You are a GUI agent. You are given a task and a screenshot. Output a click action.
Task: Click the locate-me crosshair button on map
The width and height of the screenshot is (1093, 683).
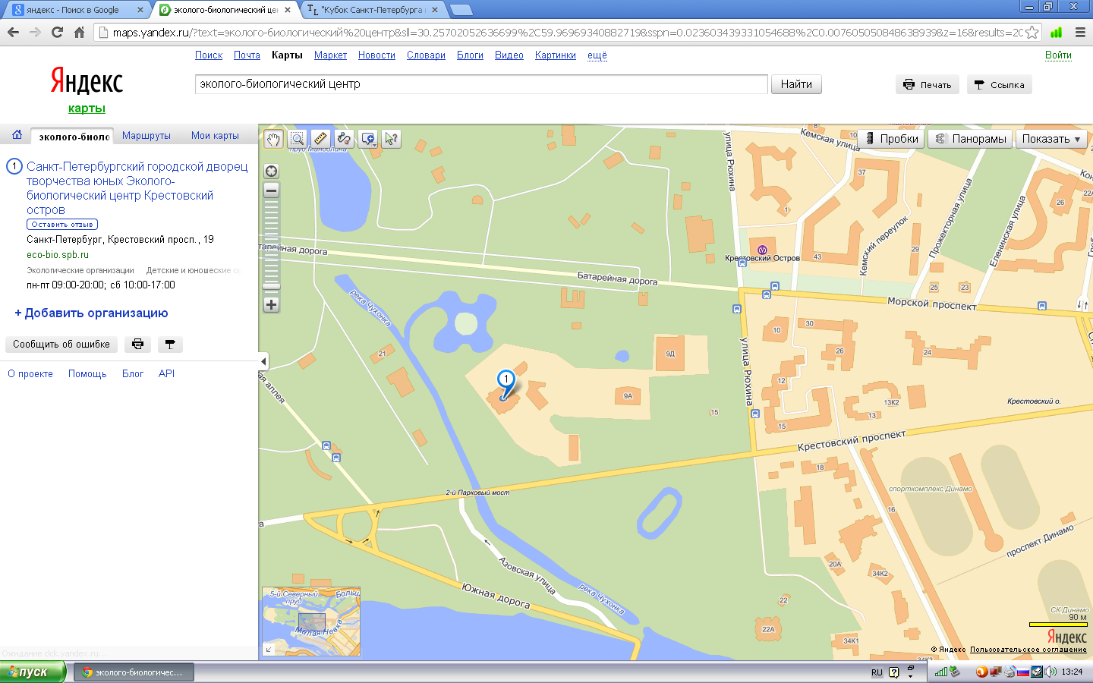pyautogui.click(x=271, y=172)
